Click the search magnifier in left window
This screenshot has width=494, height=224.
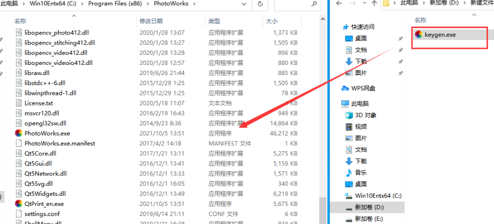[x=314, y=4]
